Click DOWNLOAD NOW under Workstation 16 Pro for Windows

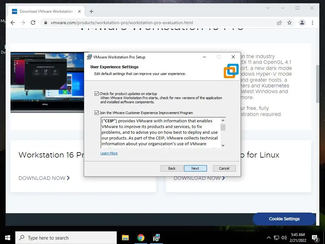(x=44, y=178)
